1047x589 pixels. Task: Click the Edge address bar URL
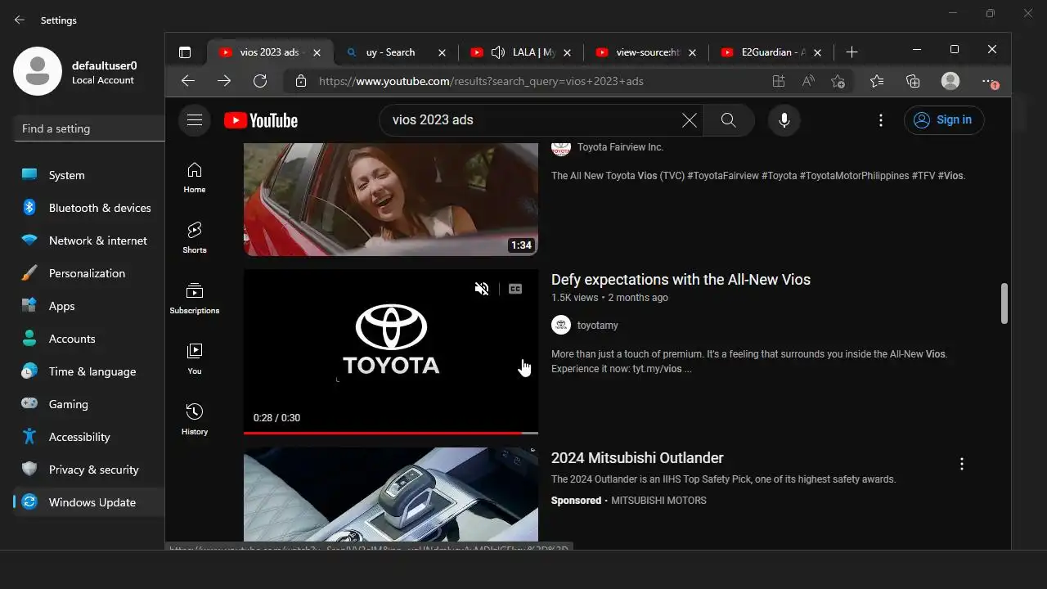coord(481,81)
